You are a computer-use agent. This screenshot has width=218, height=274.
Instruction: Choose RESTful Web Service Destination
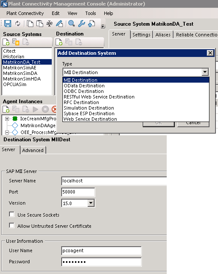[136, 97]
